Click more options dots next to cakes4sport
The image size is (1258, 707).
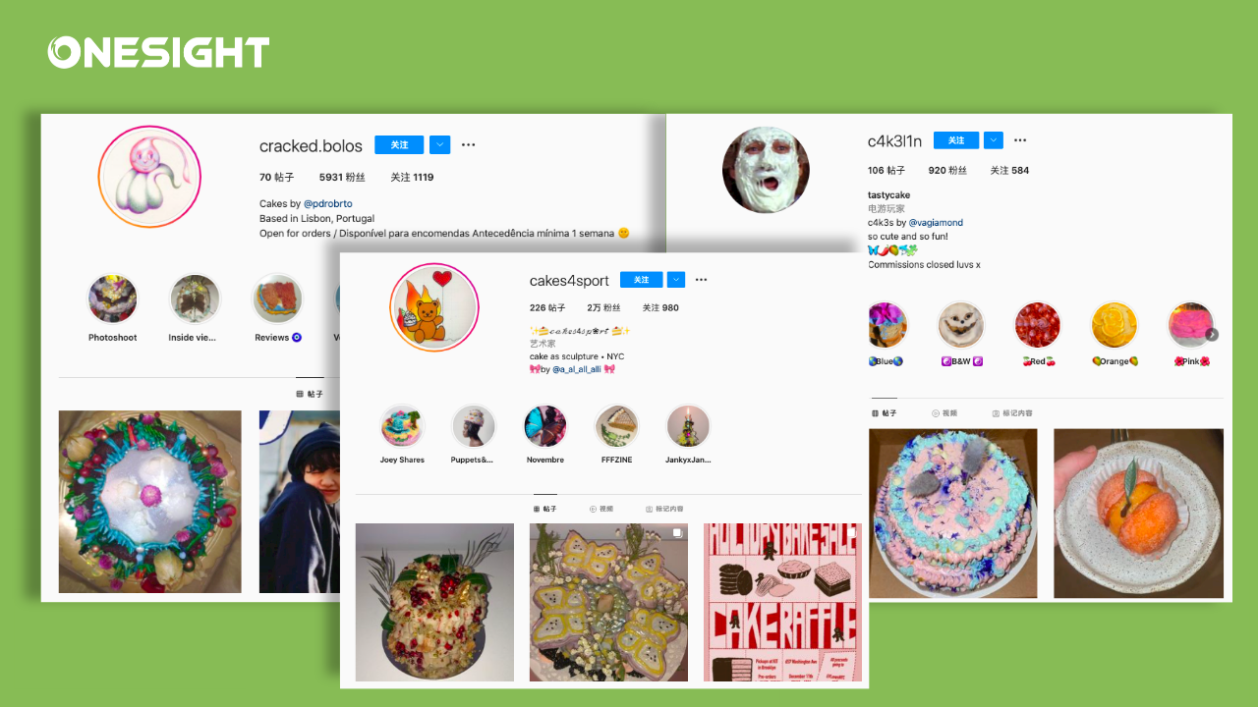[701, 280]
